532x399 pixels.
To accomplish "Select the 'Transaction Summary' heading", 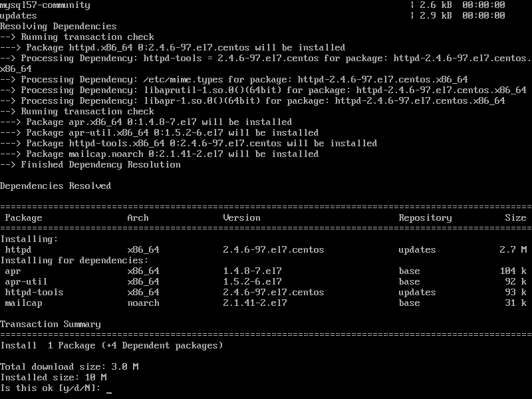I will coord(51,325).
